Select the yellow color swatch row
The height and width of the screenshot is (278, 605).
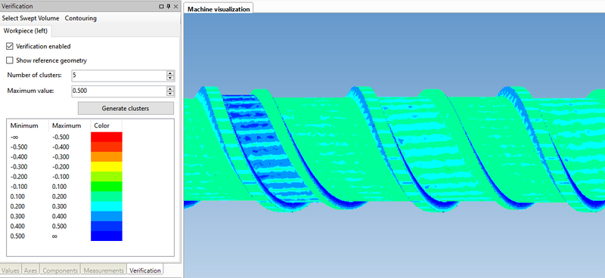click(x=107, y=166)
